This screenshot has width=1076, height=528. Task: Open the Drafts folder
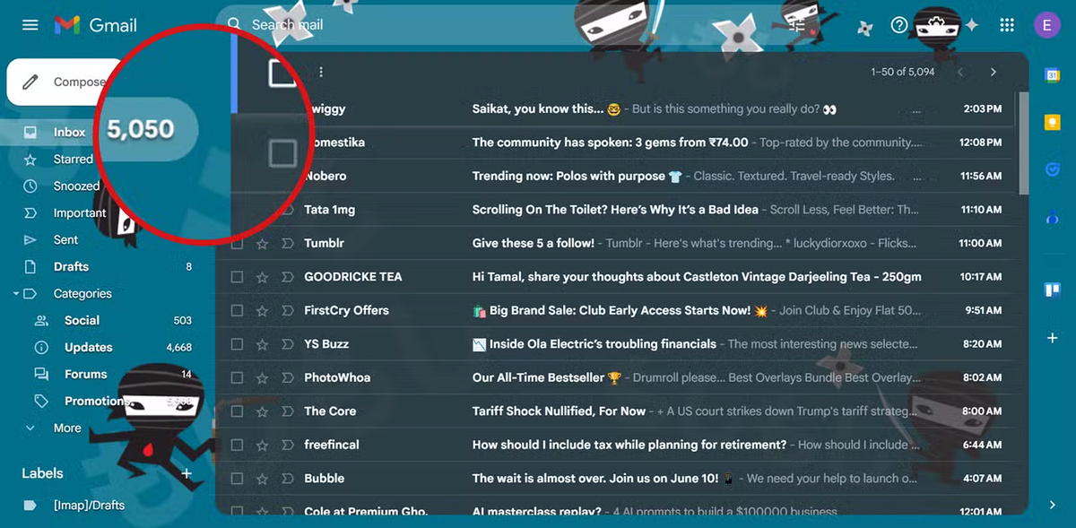pos(71,267)
